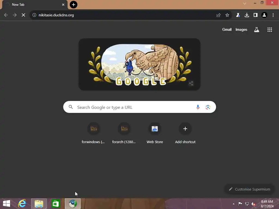Share the Google doodle
The width and height of the screenshot is (279, 209).
pos(191,83)
